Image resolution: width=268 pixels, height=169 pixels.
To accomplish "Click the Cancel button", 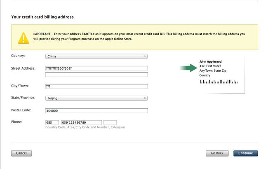I will 21,153.
